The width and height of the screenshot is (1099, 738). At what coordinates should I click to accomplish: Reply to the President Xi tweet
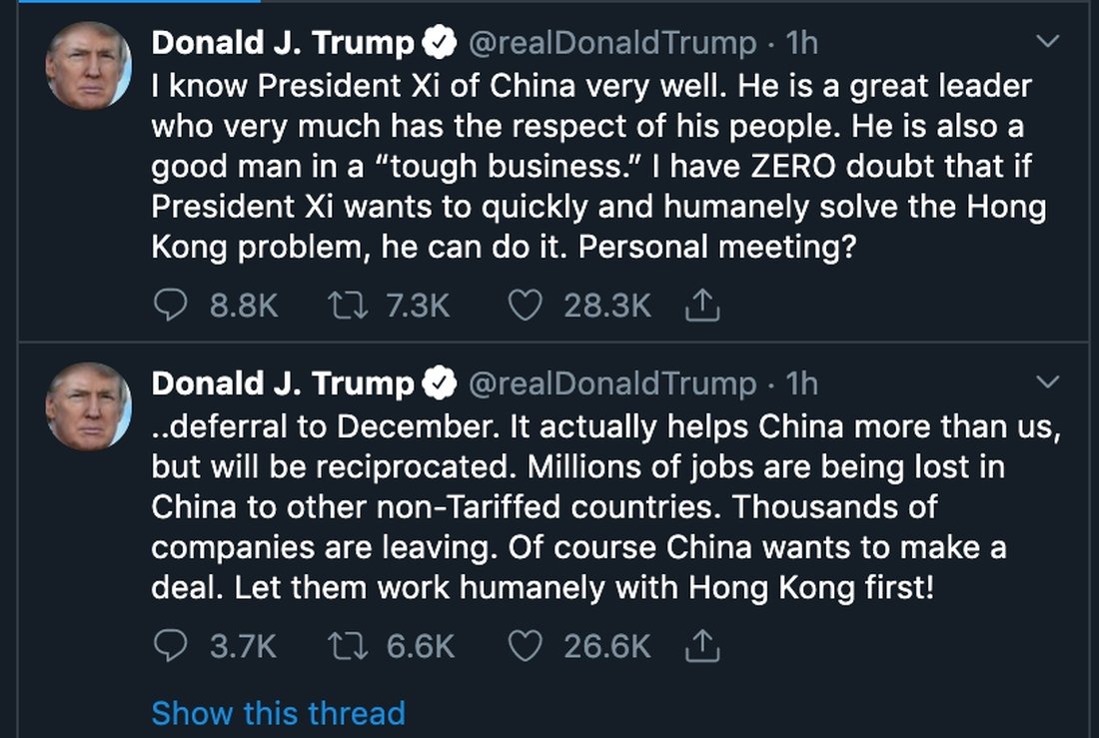pyautogui.click(x=170, y=307)
